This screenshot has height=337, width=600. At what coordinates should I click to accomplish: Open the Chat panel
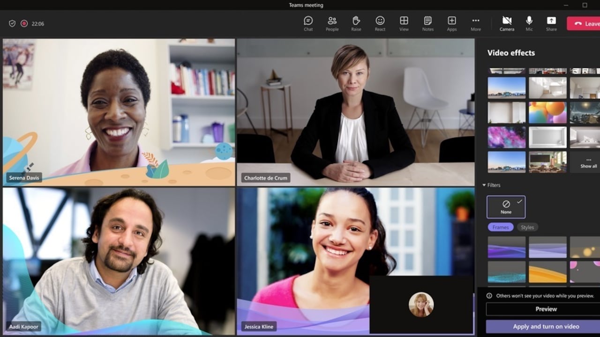(308, 23)
